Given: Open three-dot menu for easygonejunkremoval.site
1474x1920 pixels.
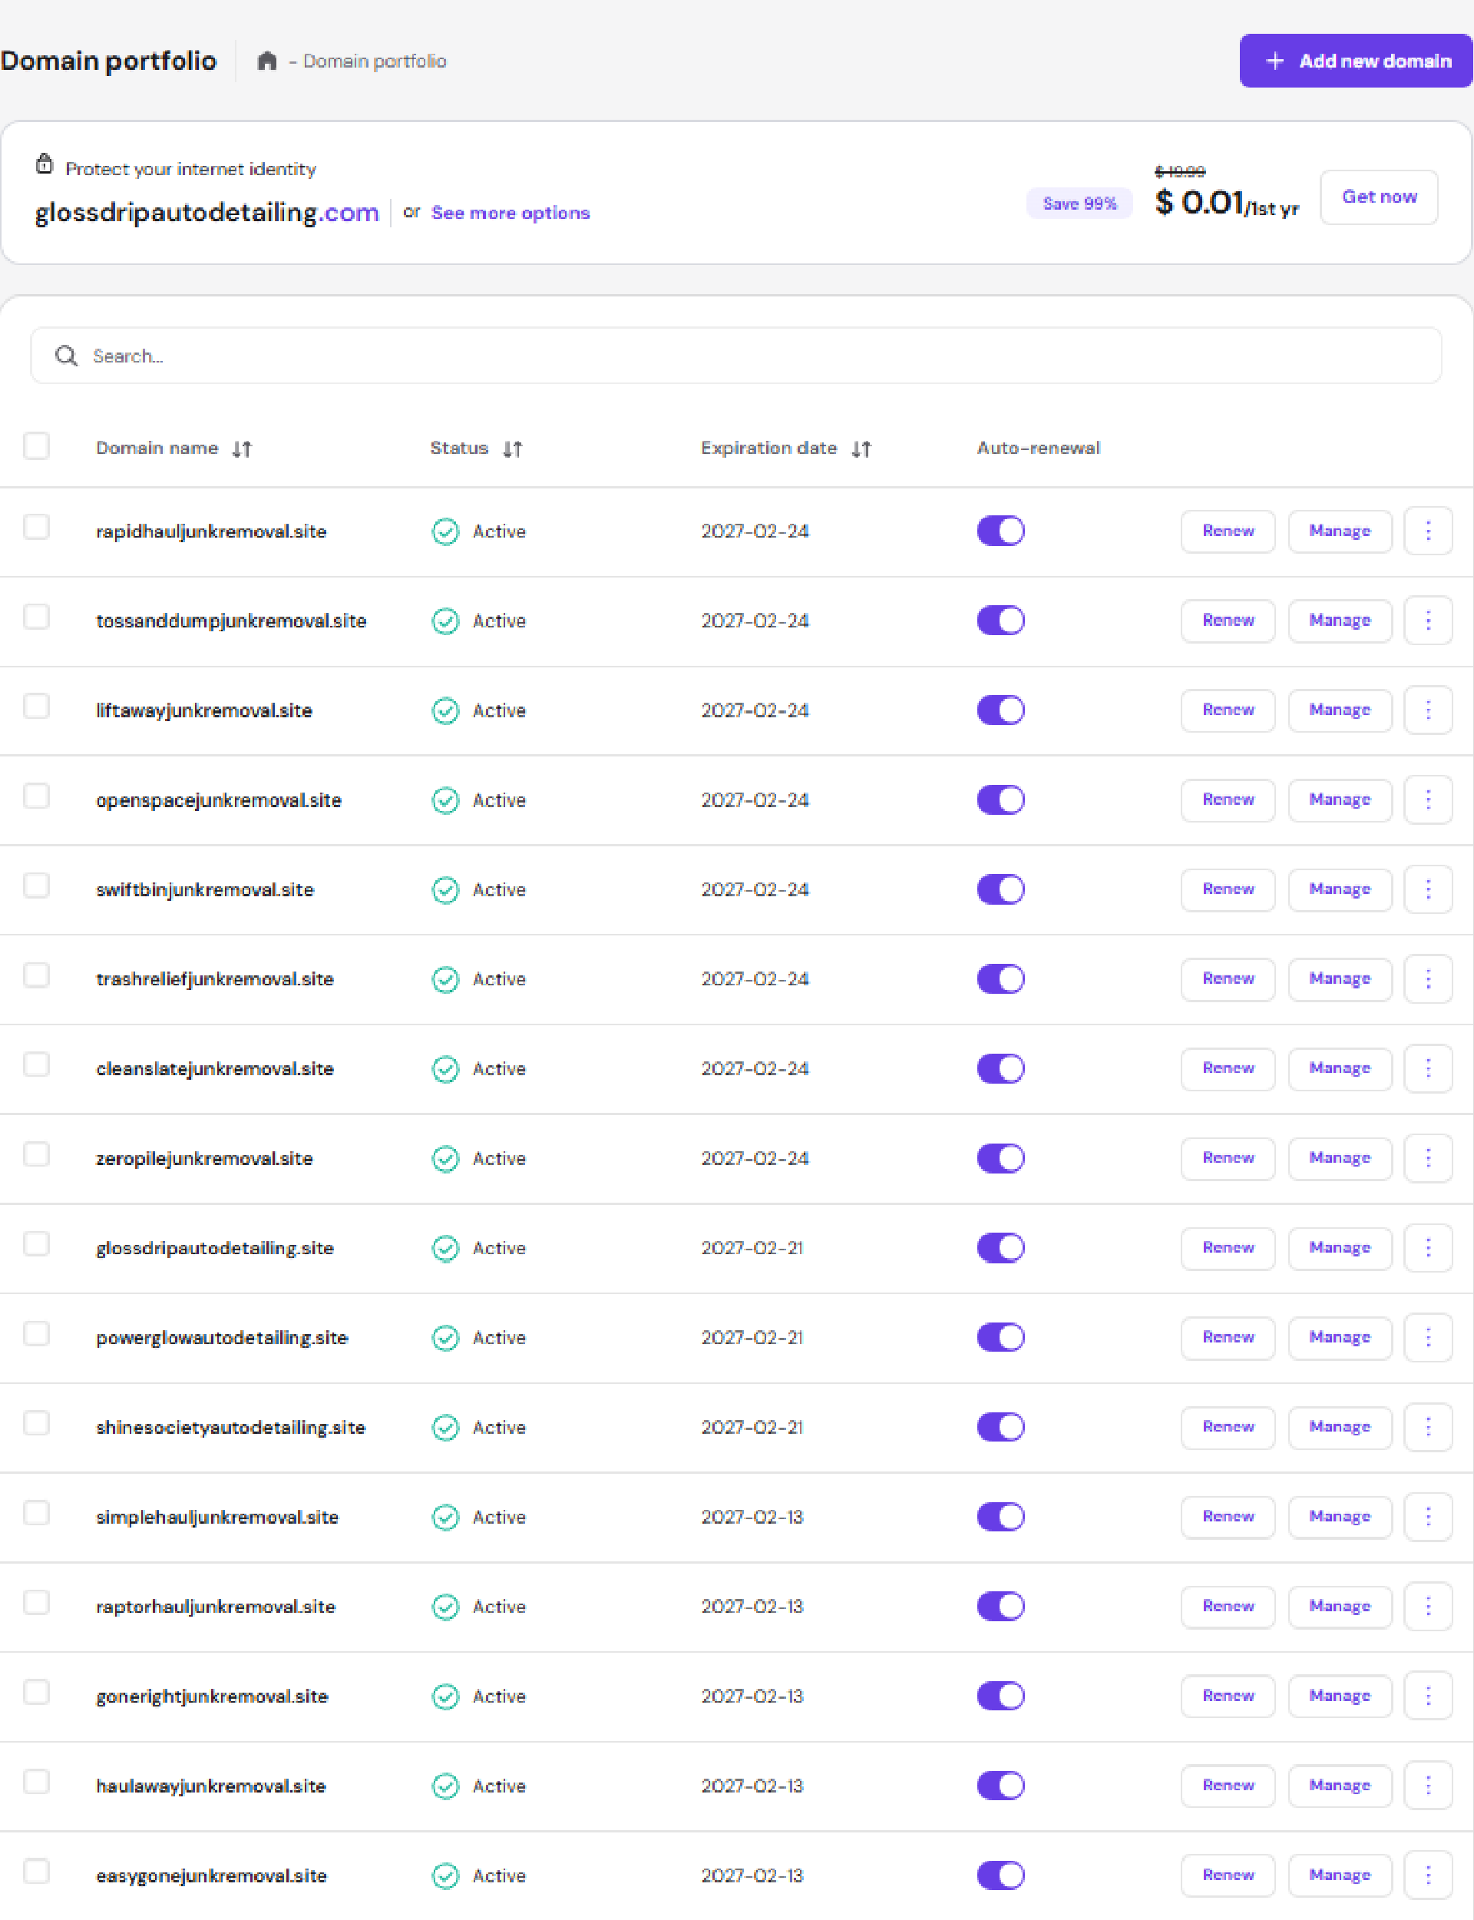Looking at the screenshot, I should [1427, 1875].
